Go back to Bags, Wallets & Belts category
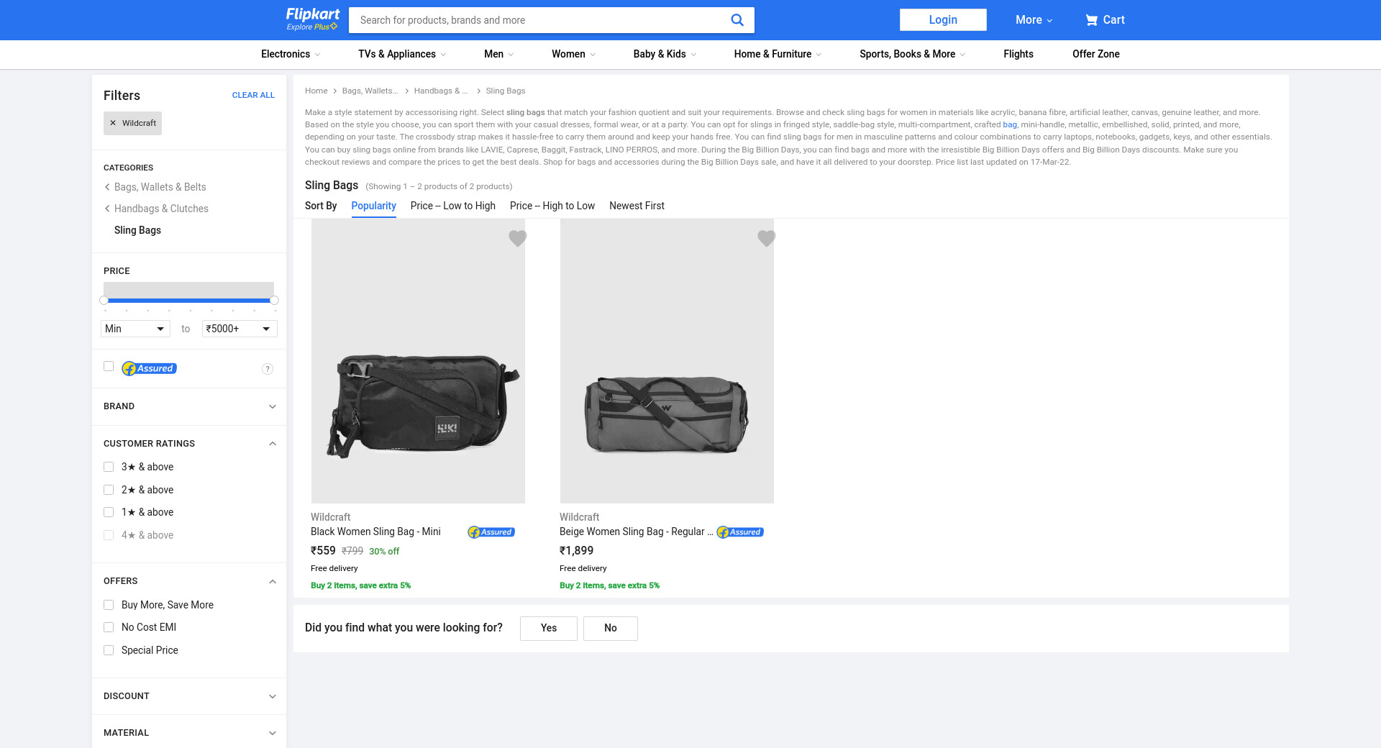The height and width of the screenshot is (748, 1381). pos(160,187)
